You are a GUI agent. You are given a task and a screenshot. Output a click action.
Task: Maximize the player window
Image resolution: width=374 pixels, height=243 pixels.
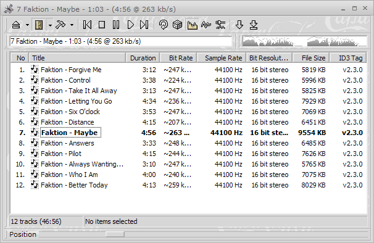[x=354, y=9]
